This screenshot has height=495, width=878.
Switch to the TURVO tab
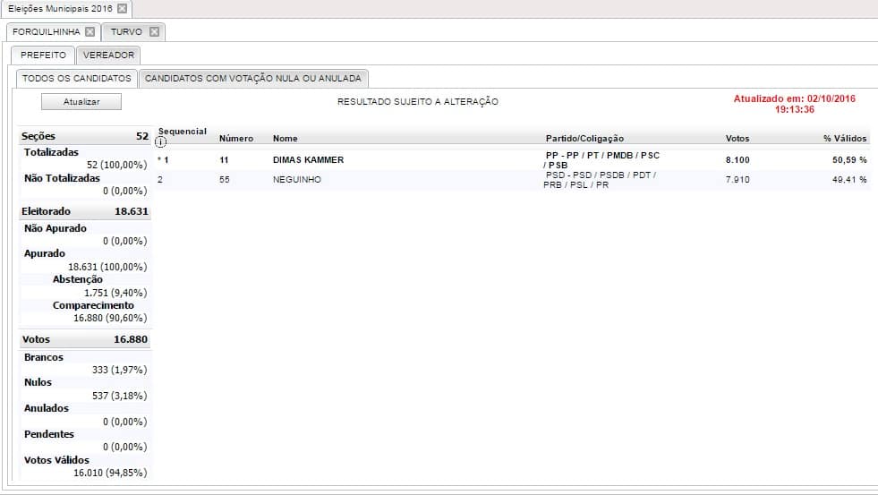[x=126, y=32]
